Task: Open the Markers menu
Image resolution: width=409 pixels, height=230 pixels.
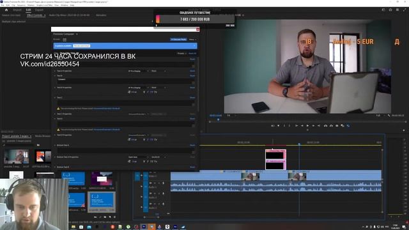Action: point(31,5)
